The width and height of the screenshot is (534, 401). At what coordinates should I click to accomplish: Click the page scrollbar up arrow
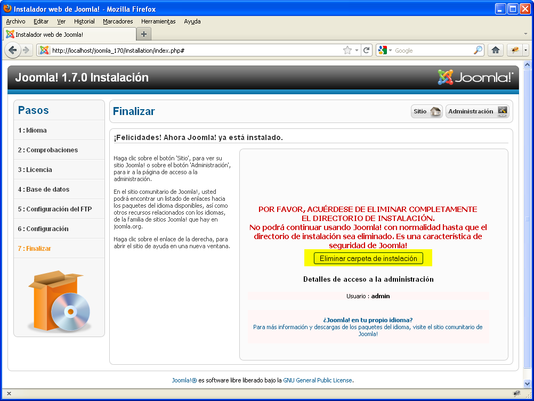point(527,64)
